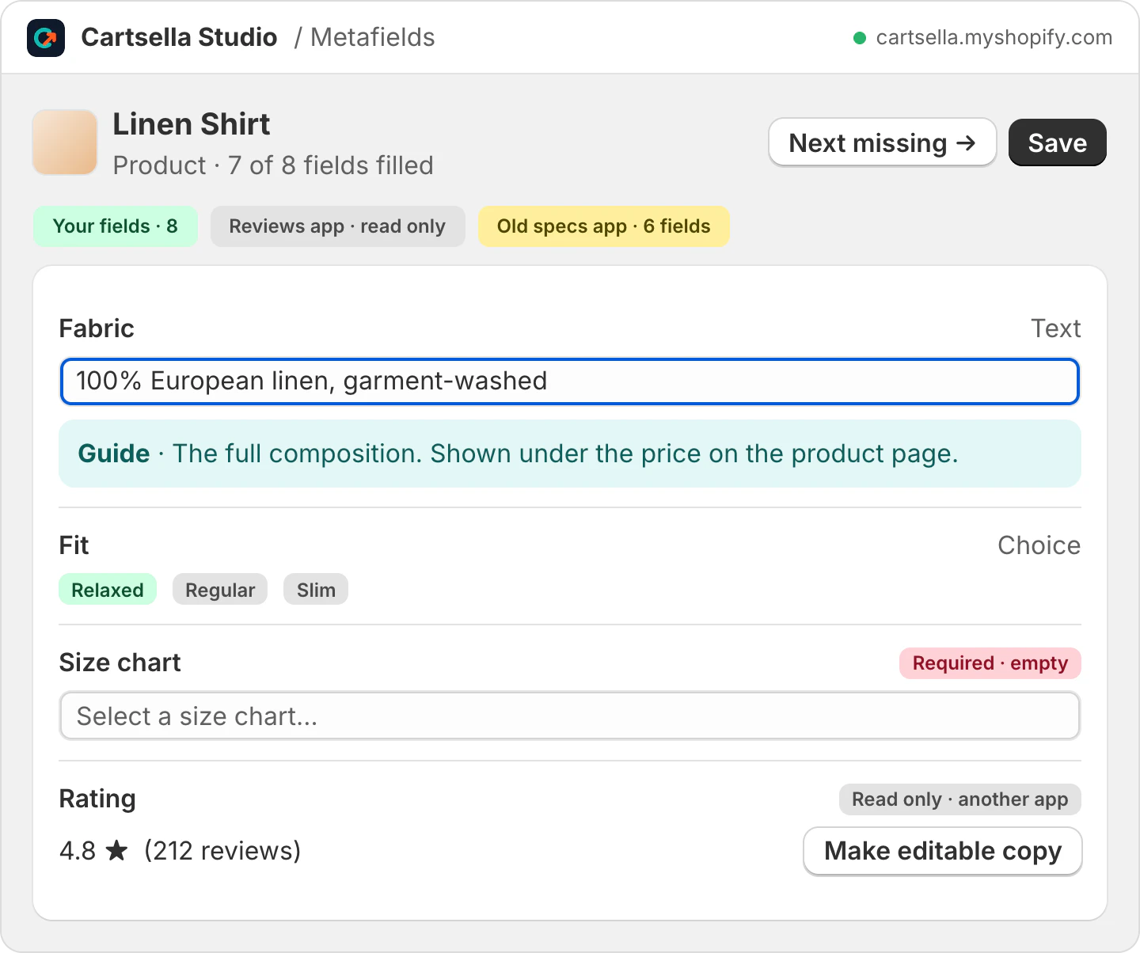Click the Cartsella Studio logo icon

pos(46,38)
